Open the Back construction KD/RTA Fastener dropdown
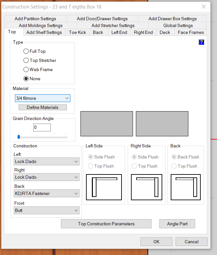The width and height of the screenshot is (217, 255). click(x=47, y=193)
